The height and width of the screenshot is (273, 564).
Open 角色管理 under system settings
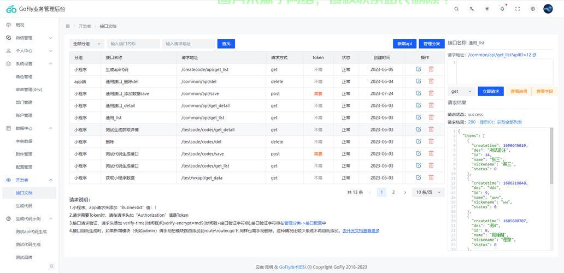pyautogui.click(x=24, y=76)
